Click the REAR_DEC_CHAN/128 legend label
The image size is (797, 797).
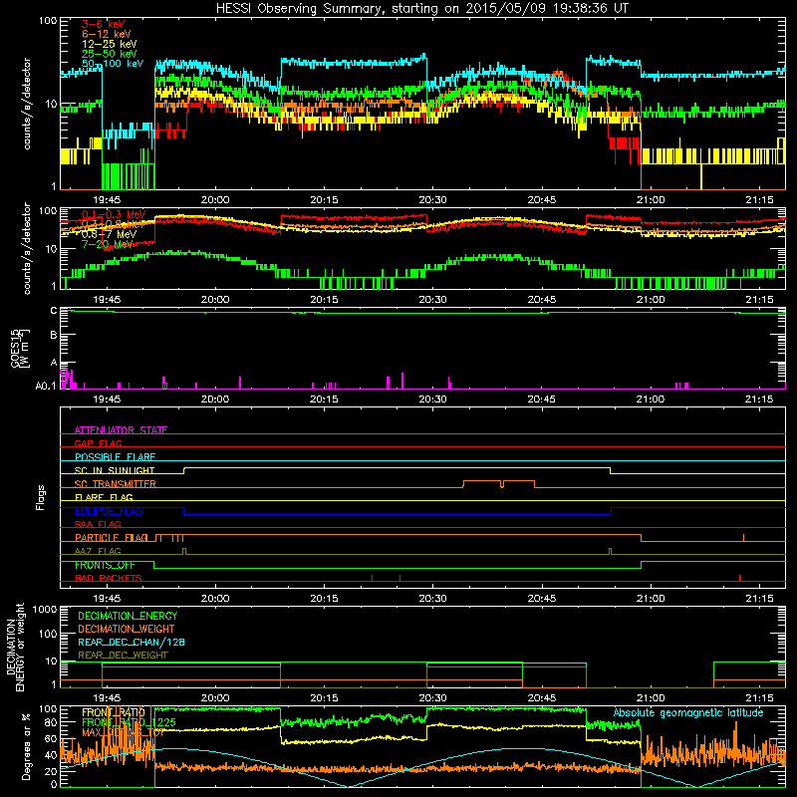pos(132,642)
